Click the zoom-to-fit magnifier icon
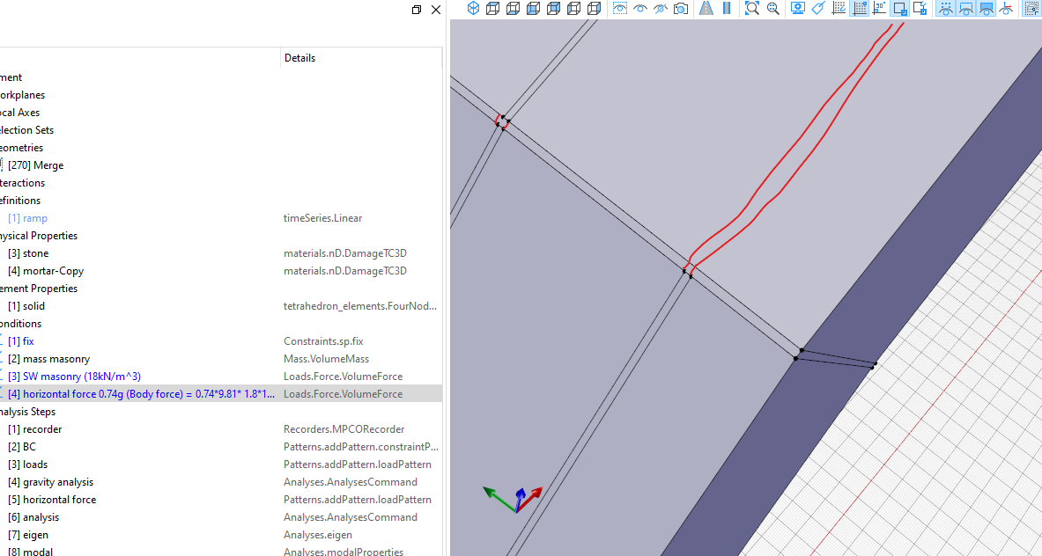The height and width of the screenshot is (556, 1042). coord(752,8)
